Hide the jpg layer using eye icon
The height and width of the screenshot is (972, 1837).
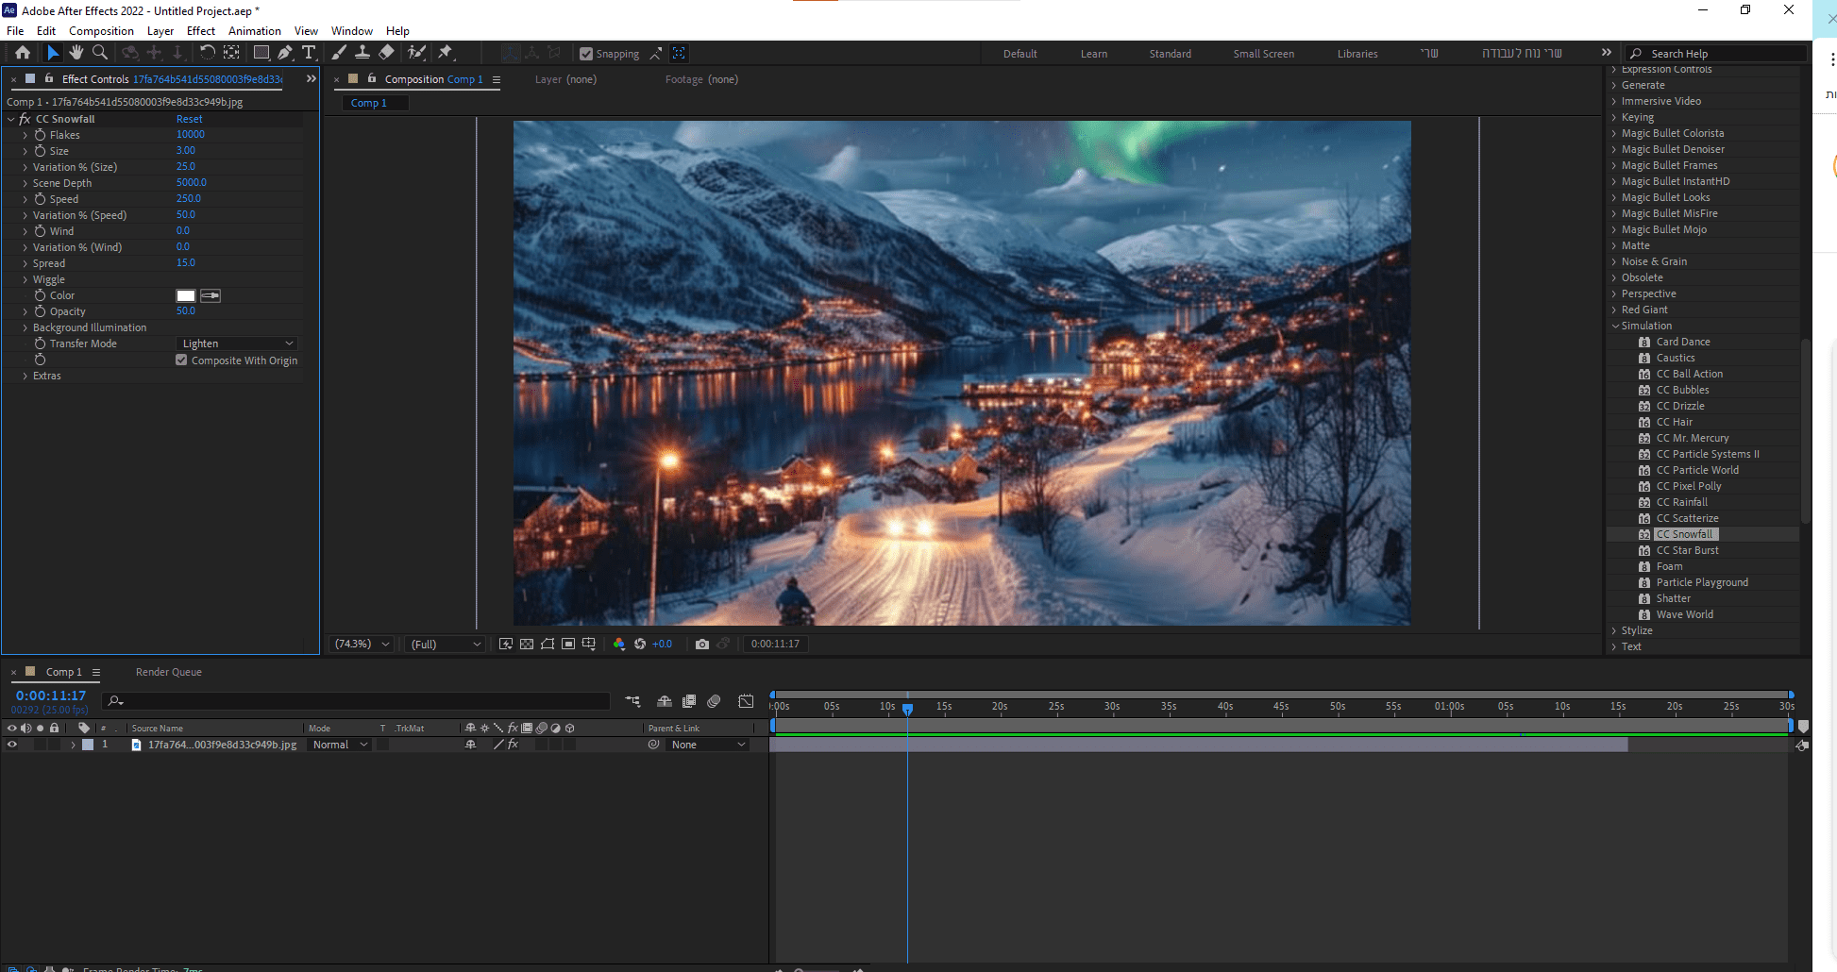12,745
